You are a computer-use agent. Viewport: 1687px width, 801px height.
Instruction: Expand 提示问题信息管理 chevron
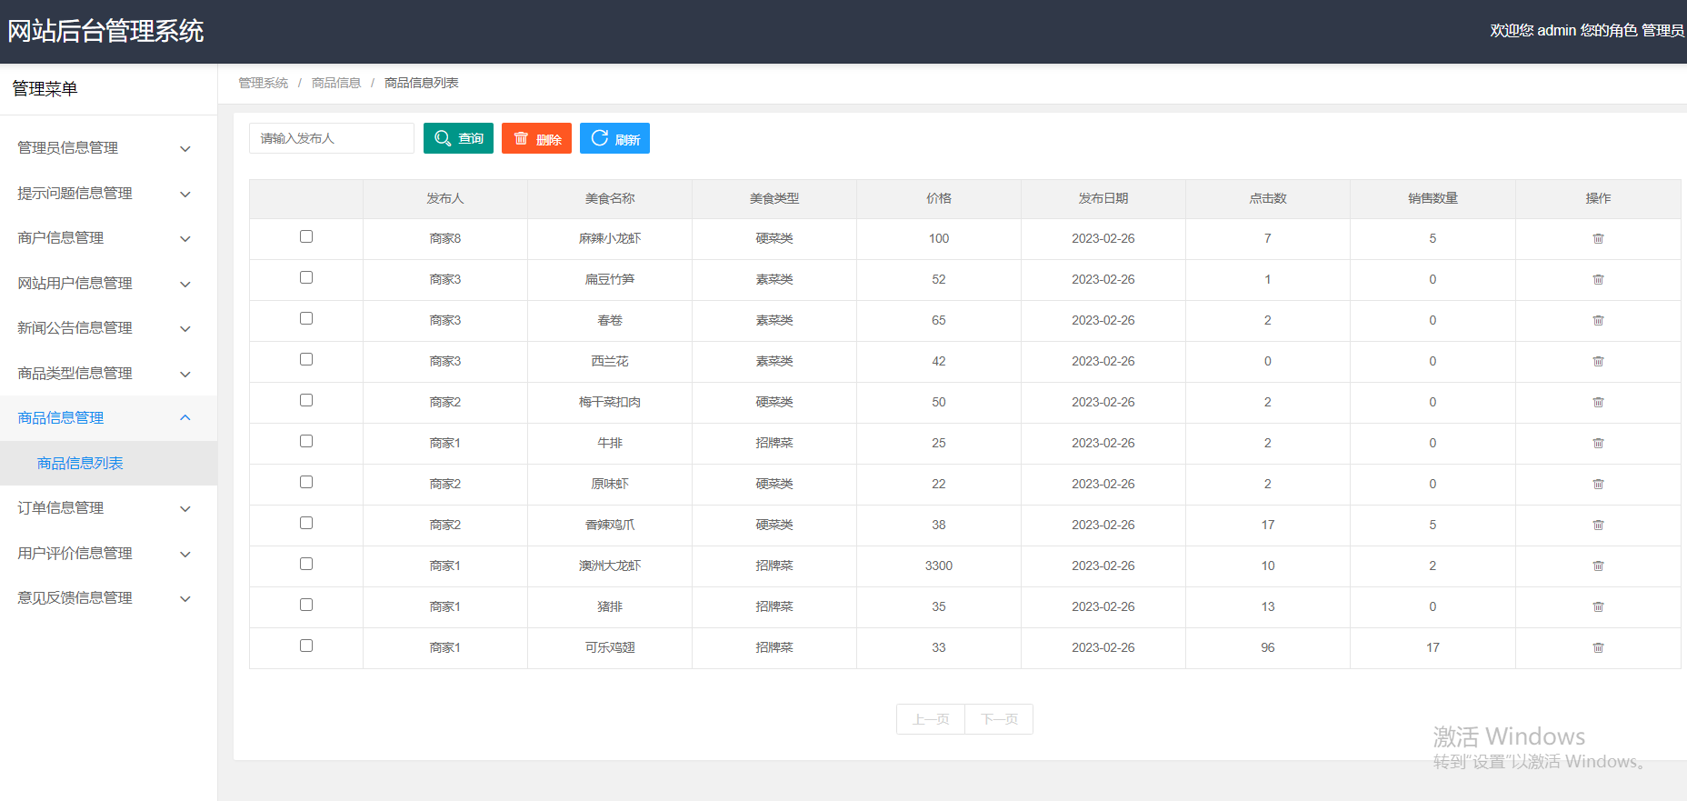click(185, 194)
